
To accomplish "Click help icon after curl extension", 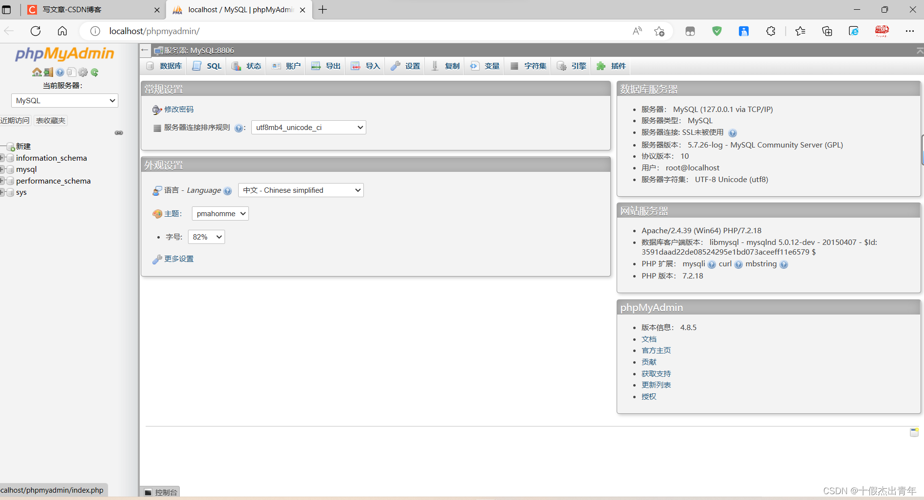I will (738, 264).
